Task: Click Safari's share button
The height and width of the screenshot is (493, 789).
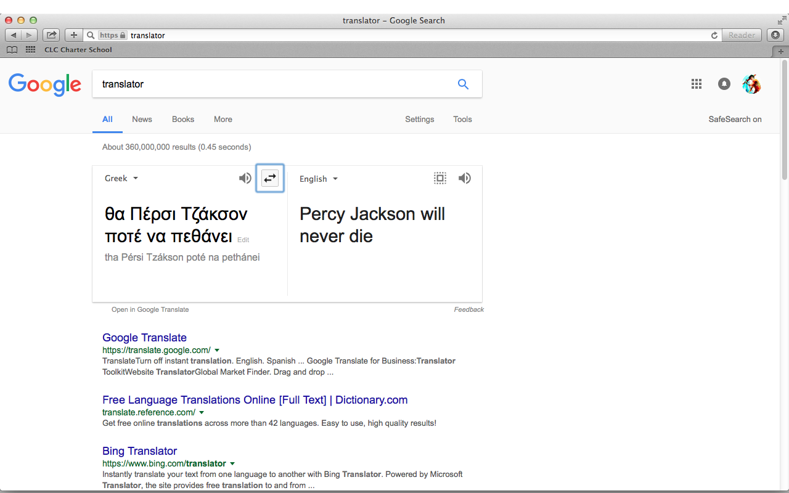Action: (51, 35)
